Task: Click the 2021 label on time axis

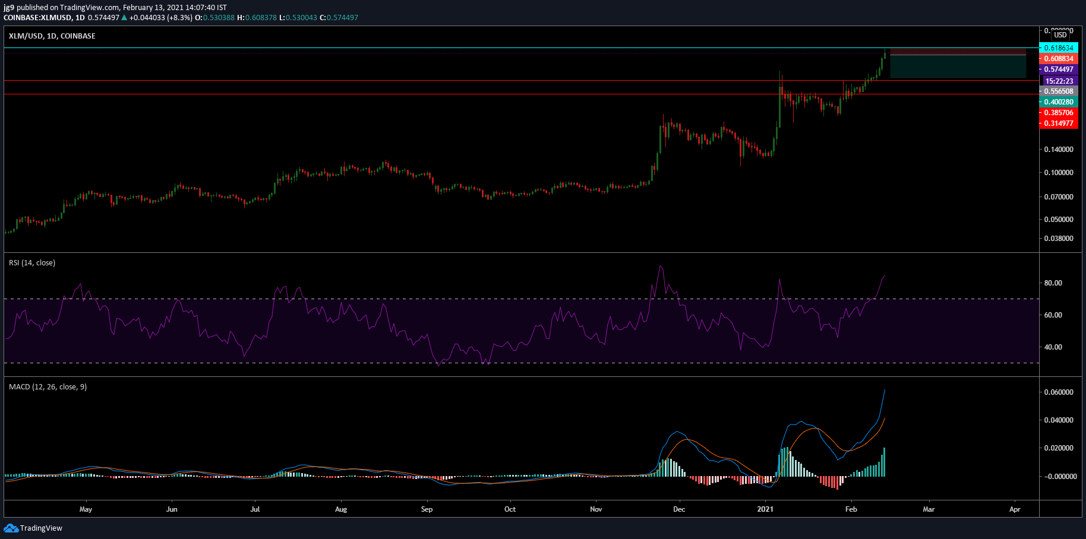Action: [765, 509]
